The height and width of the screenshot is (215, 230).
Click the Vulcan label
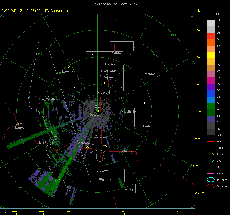pos(130,190)
